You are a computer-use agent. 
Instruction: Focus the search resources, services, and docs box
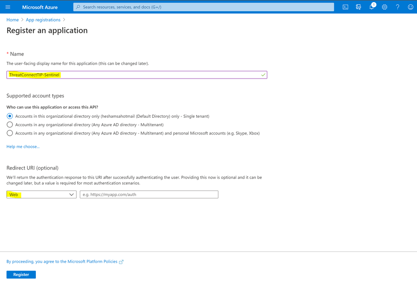click(x=203, y=7)
